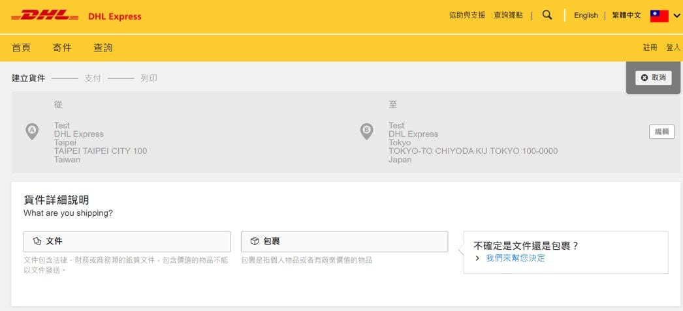Open 我們來幫您決定 help link

(x=515, y=258)
